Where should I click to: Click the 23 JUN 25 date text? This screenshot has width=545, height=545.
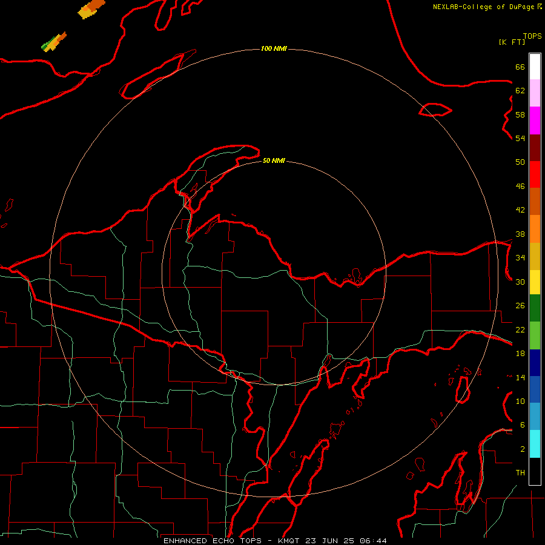click(x=330, y=541)
